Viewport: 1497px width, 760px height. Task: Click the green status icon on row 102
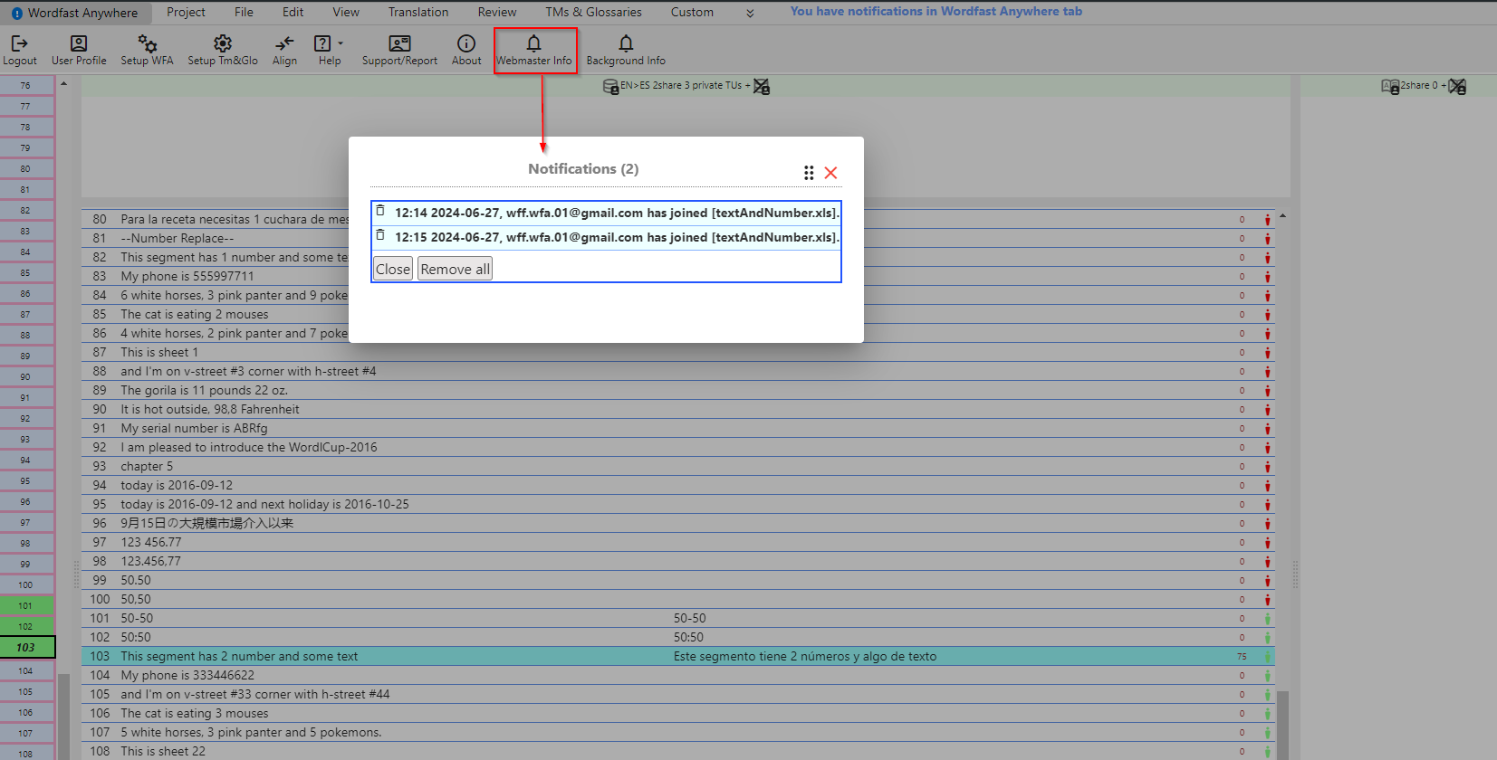coord(1267,637)
